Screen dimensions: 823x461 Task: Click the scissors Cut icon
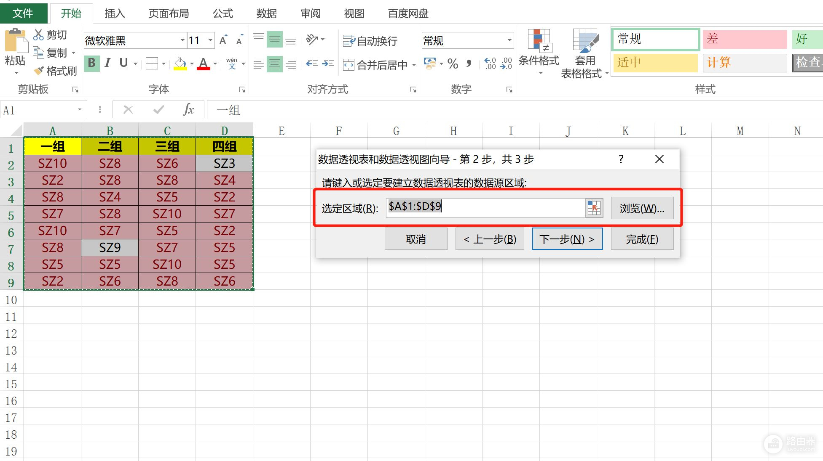click(x=38, y=34)
